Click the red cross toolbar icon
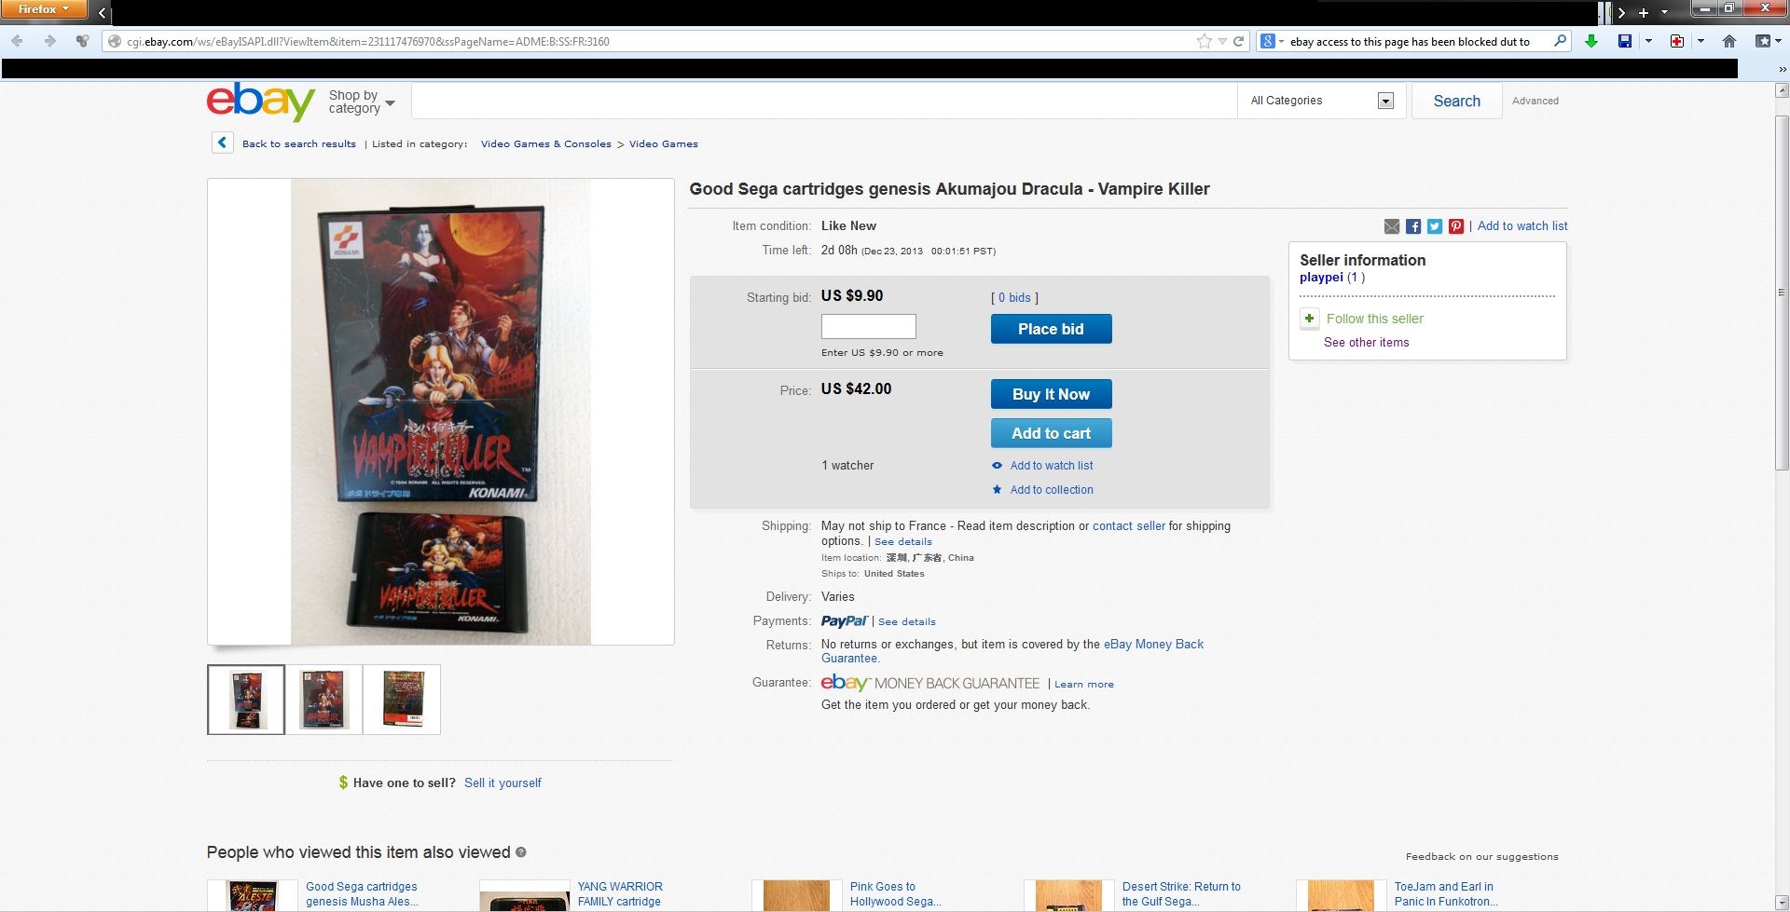 [x=1677, y=41]
